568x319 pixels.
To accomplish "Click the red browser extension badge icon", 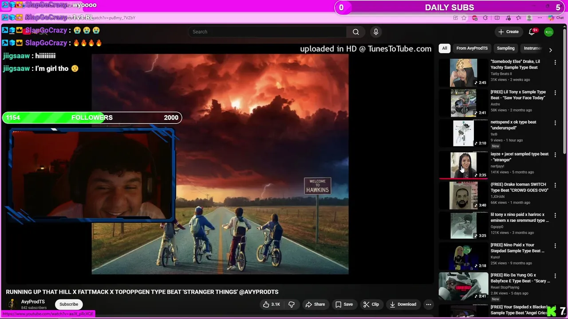I will pyautogui.click(x=475, y=18).
